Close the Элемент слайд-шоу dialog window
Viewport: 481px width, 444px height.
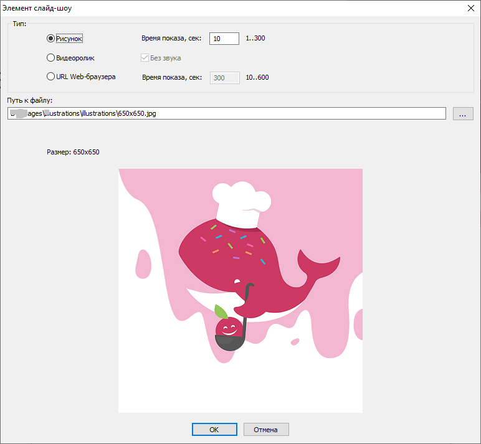(470, 8)
